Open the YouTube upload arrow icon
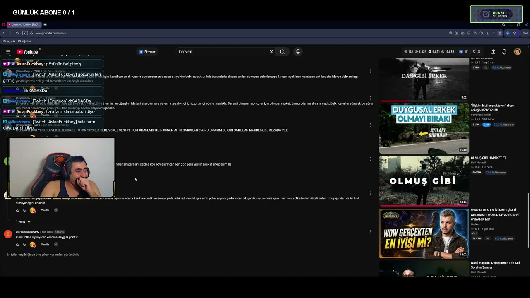Viewport: 530px width, 298px height. point(493,52)
